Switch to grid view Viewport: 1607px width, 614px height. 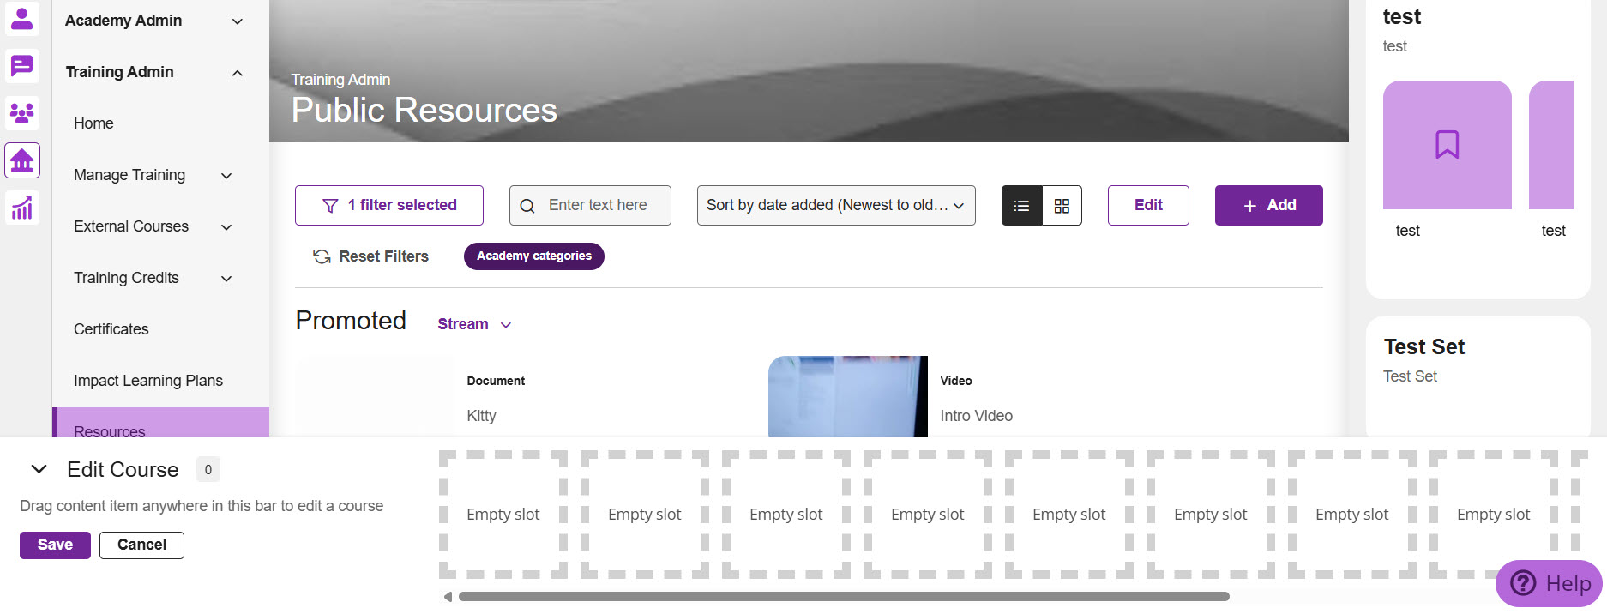coord(1062,206)
